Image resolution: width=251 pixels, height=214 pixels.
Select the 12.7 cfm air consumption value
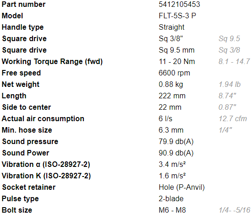click(233, 119)
